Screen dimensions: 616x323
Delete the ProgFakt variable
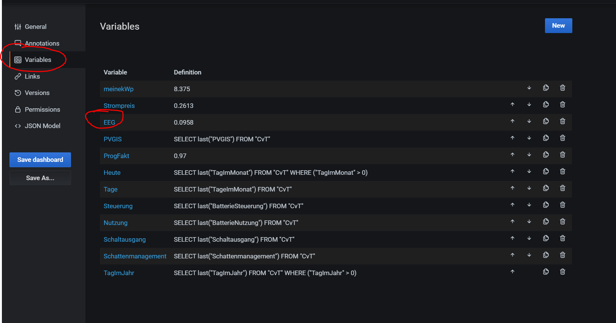562,155
